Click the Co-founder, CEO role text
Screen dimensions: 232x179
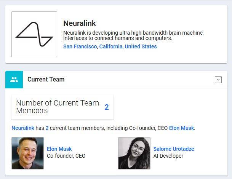[66, 156]
